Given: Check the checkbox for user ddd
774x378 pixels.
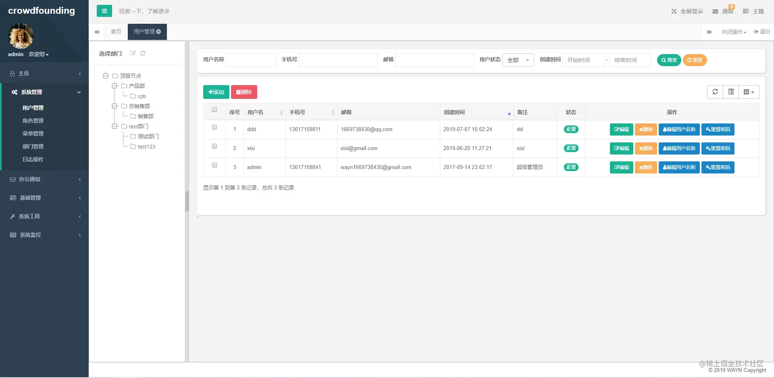Looking at the screenshot, I should pos(214,127).
